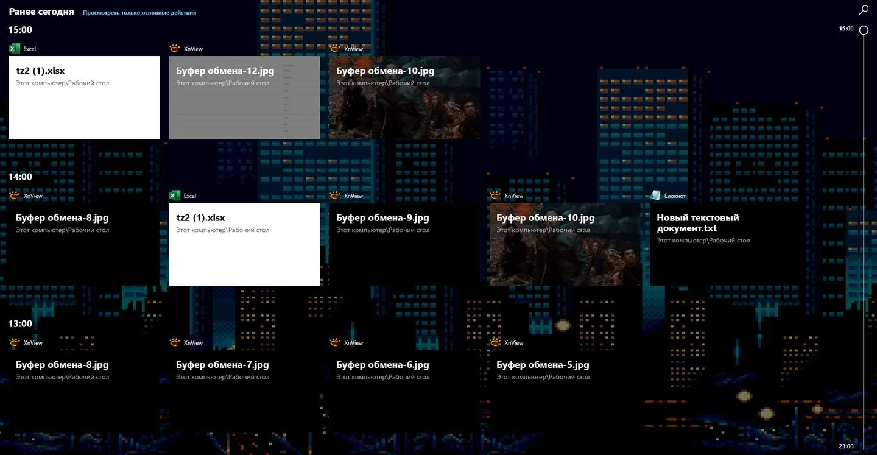Click XnView icon above 15:00 Буфер обмена-10.jpg

(x=335, y=49)
